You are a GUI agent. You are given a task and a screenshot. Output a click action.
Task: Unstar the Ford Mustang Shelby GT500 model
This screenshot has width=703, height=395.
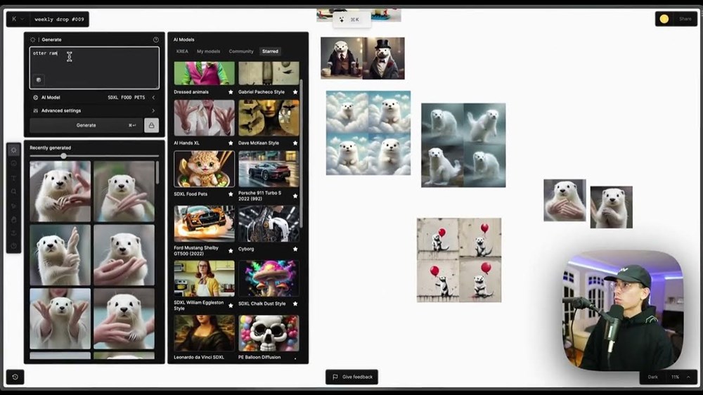point(231,251)
